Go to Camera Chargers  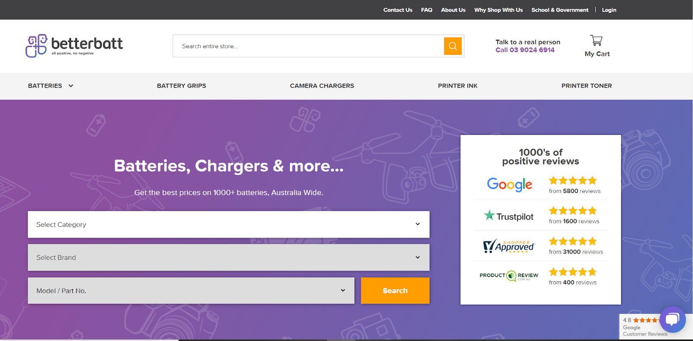point(322,86)
